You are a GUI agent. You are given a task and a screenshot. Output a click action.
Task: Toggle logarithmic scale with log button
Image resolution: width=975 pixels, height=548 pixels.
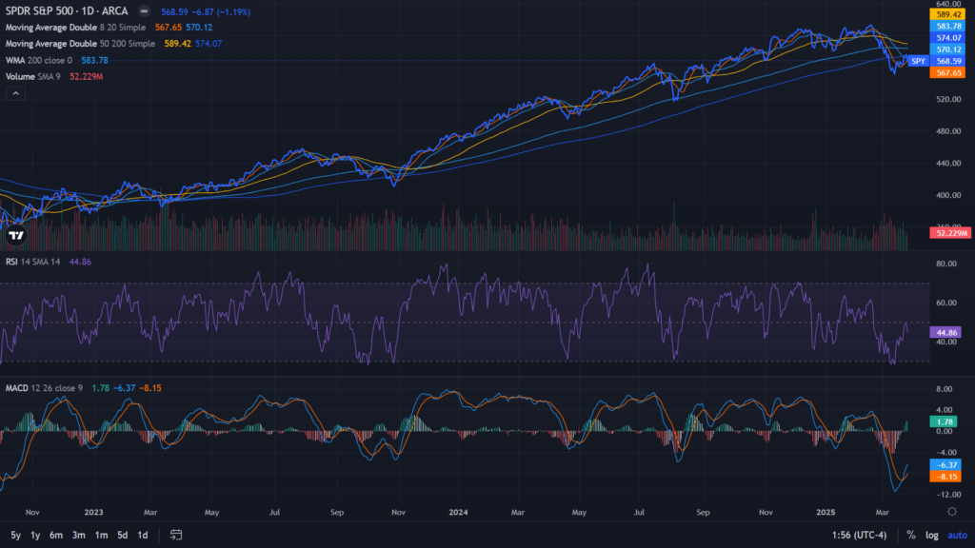931,534
